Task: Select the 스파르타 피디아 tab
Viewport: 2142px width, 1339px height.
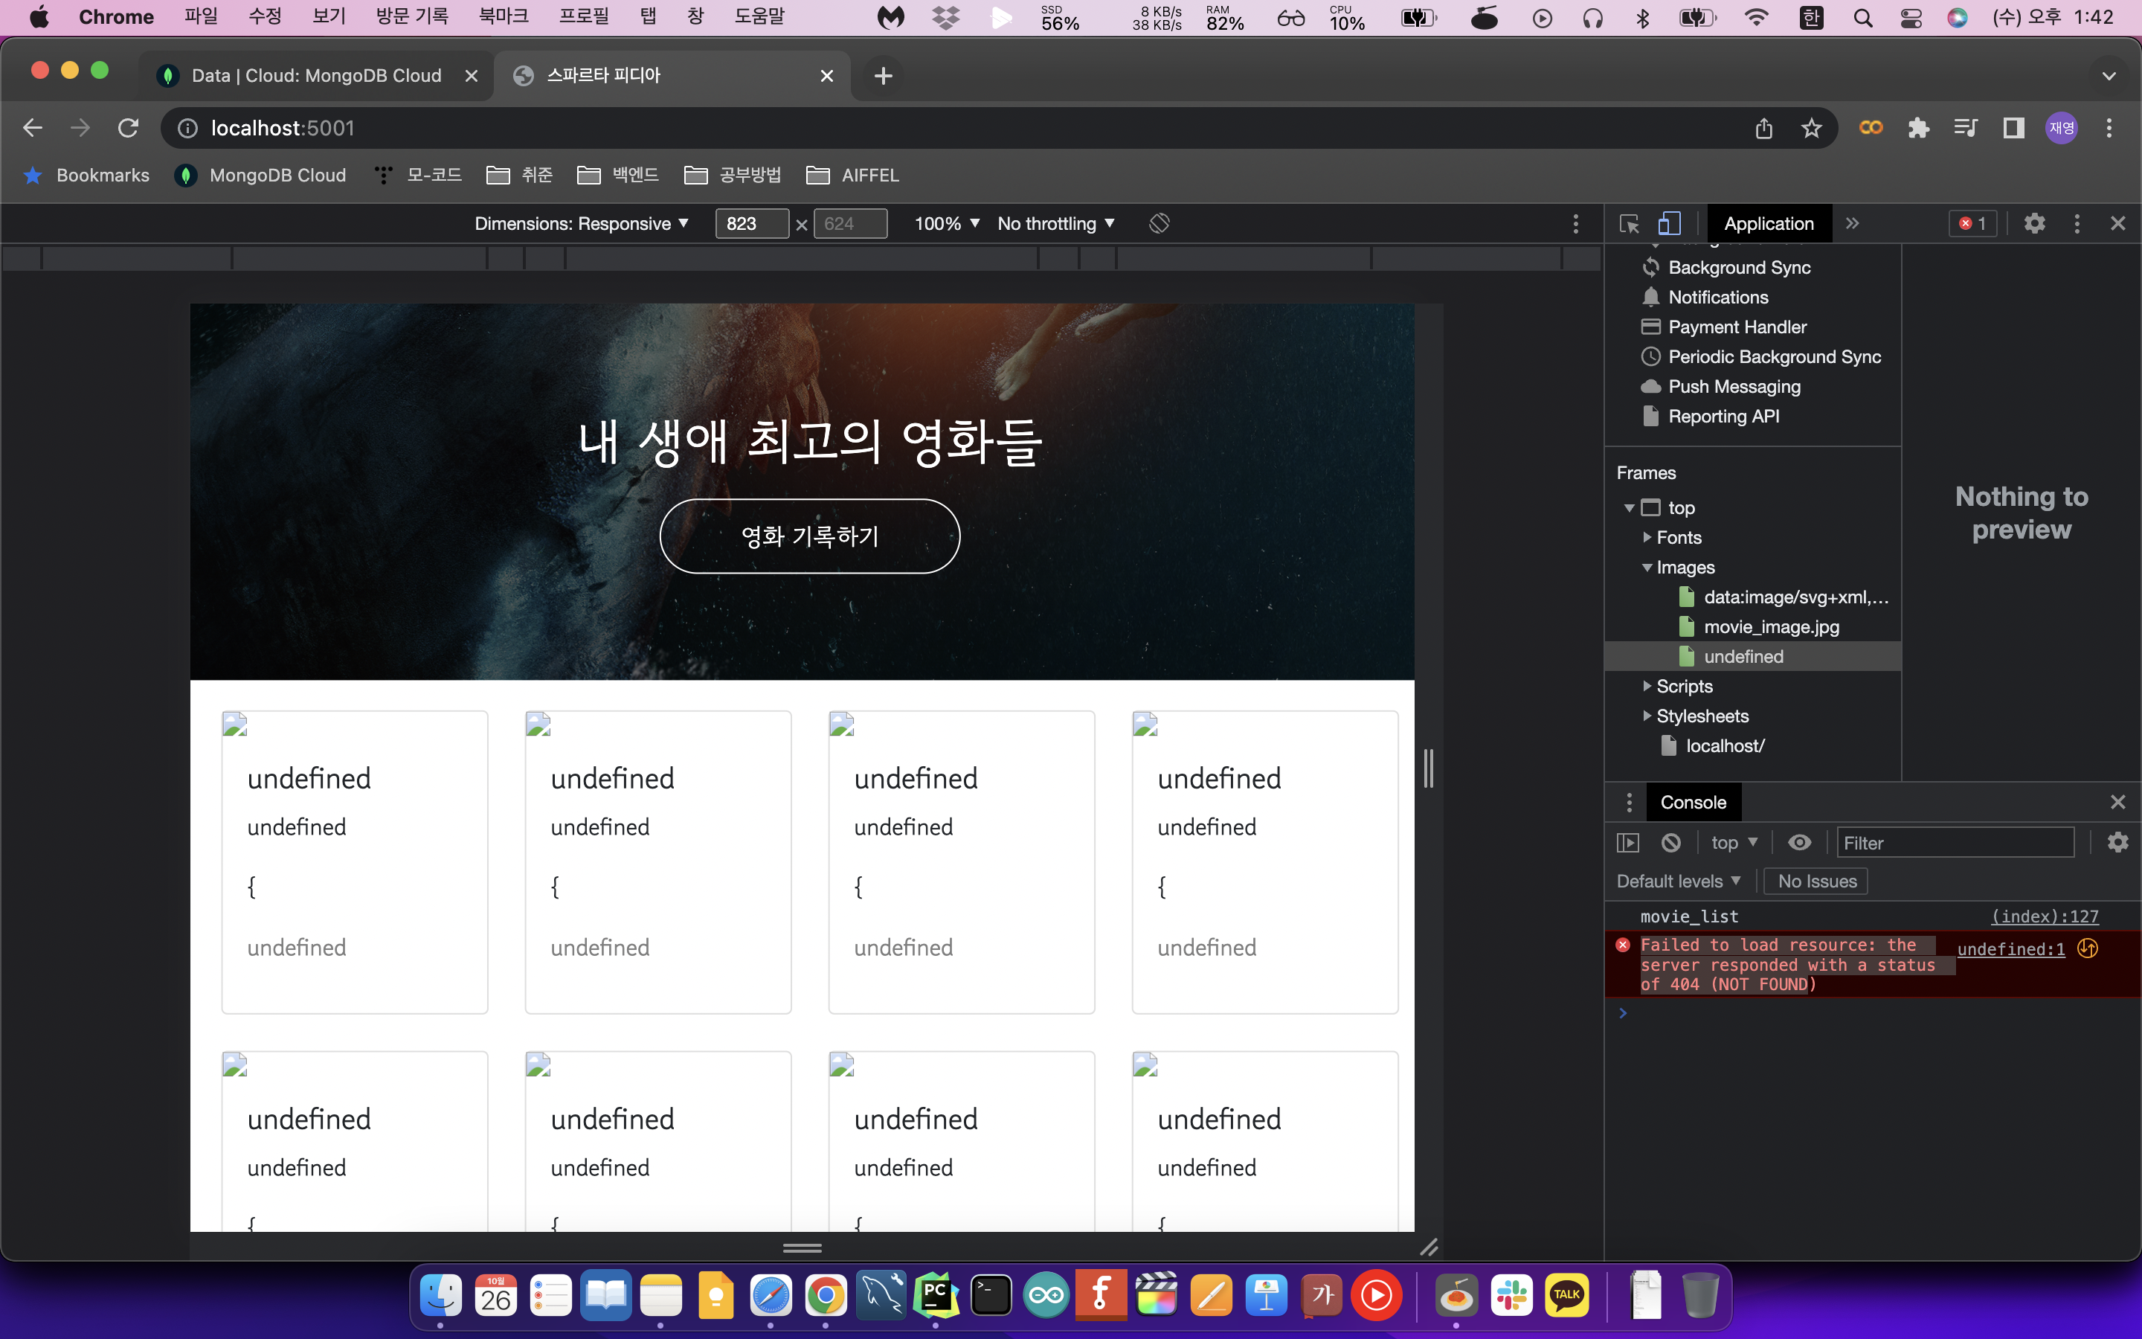Action: (672, 76)
